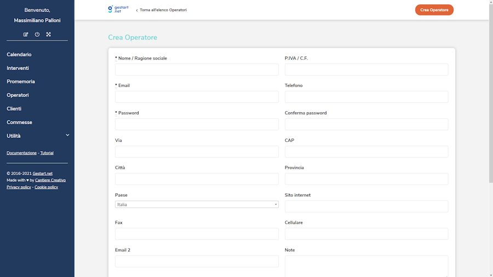Click the power logout icon
Viewport: 493px width, 277px height.
coord(37,34)
